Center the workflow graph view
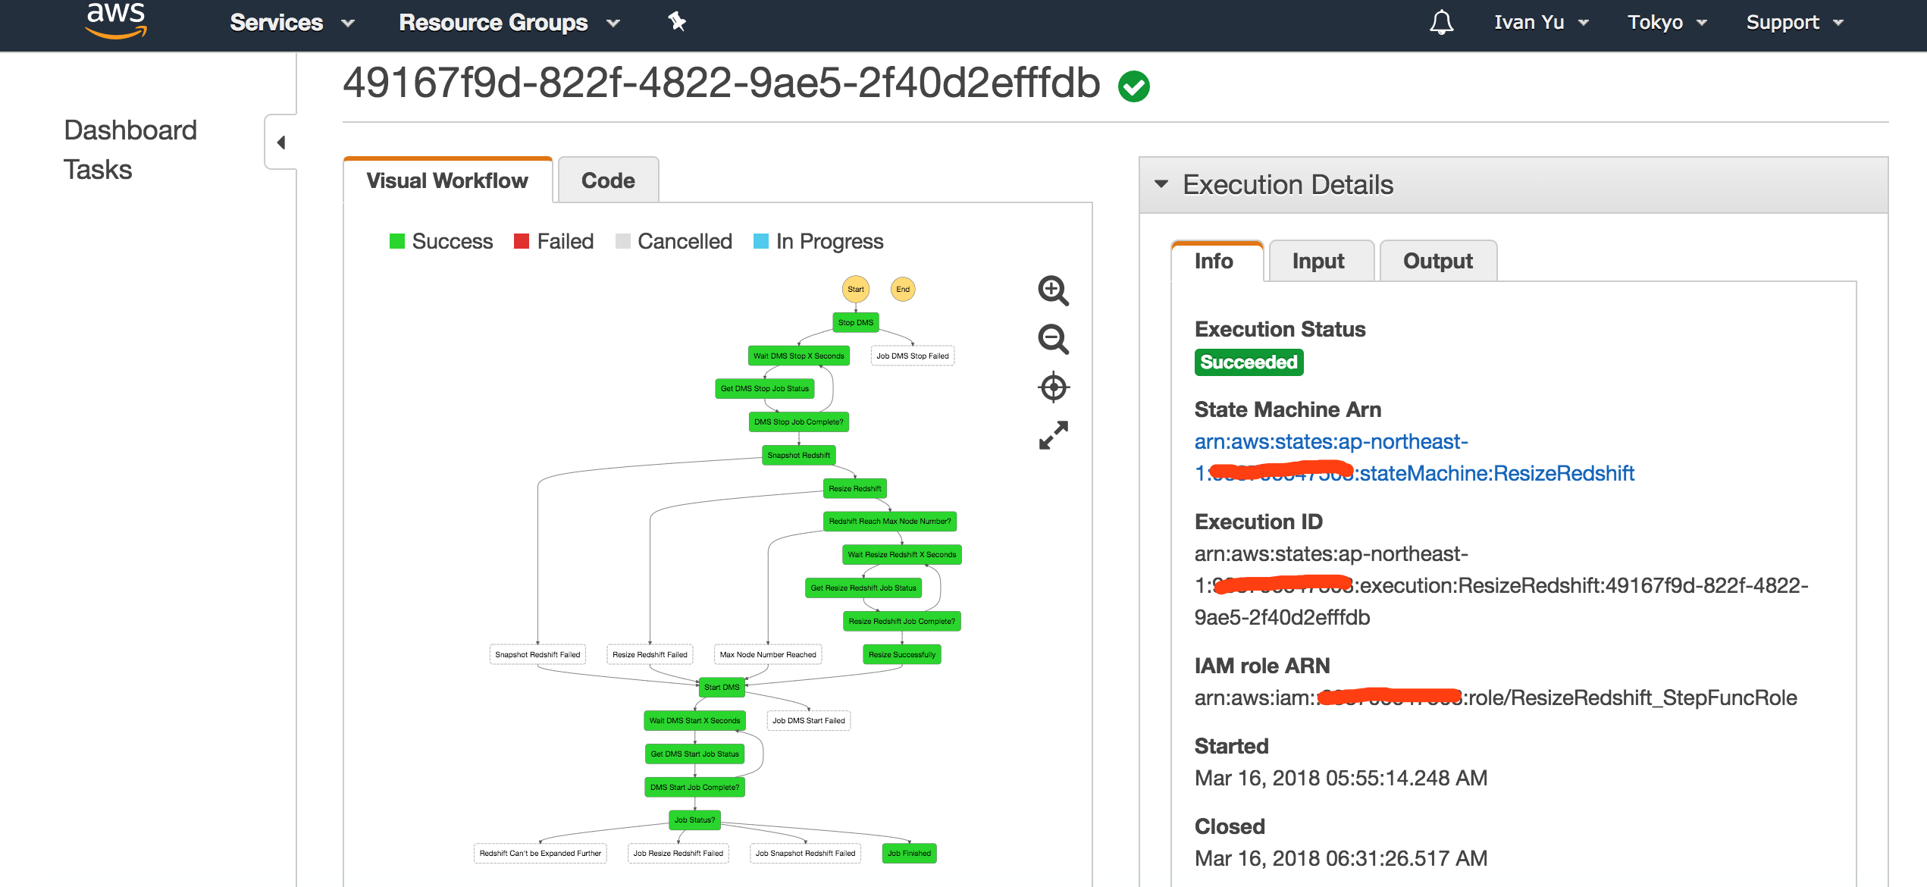This screenshot has height=887, width=1927. tap(1053, 387)
